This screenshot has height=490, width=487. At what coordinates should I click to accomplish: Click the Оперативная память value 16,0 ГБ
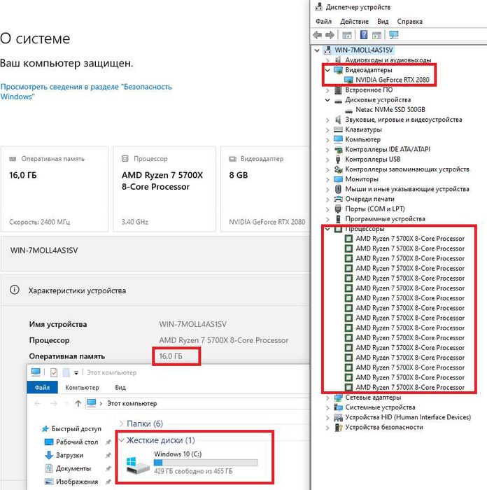(171, 356)
